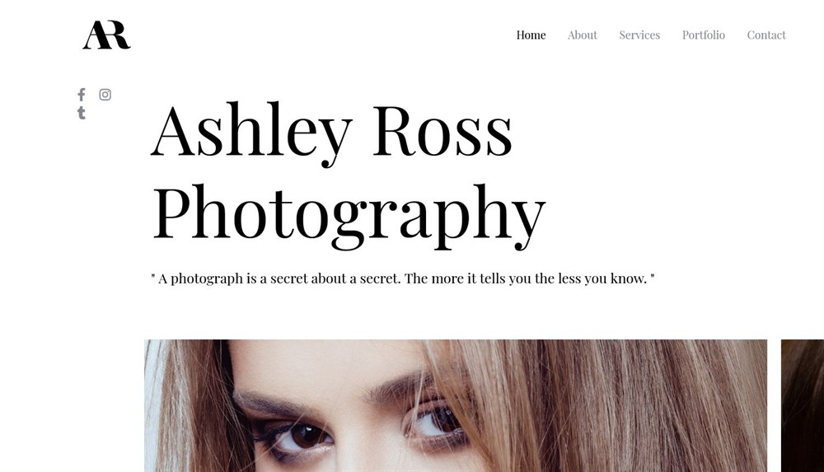Click the woman's eye nearer the left
The height and width of the screenshot is (472, 824).
(301, 437)
